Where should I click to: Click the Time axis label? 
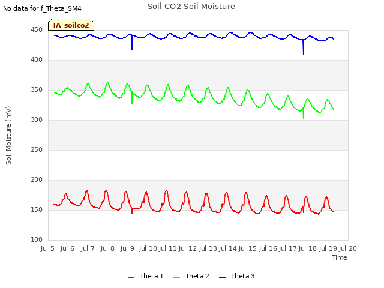340,257
